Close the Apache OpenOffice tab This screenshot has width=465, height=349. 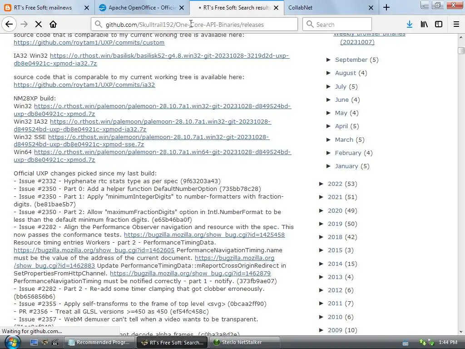tap(182, 8)
